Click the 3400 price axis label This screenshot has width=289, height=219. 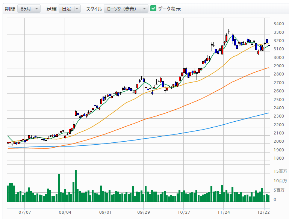[279, 24]
